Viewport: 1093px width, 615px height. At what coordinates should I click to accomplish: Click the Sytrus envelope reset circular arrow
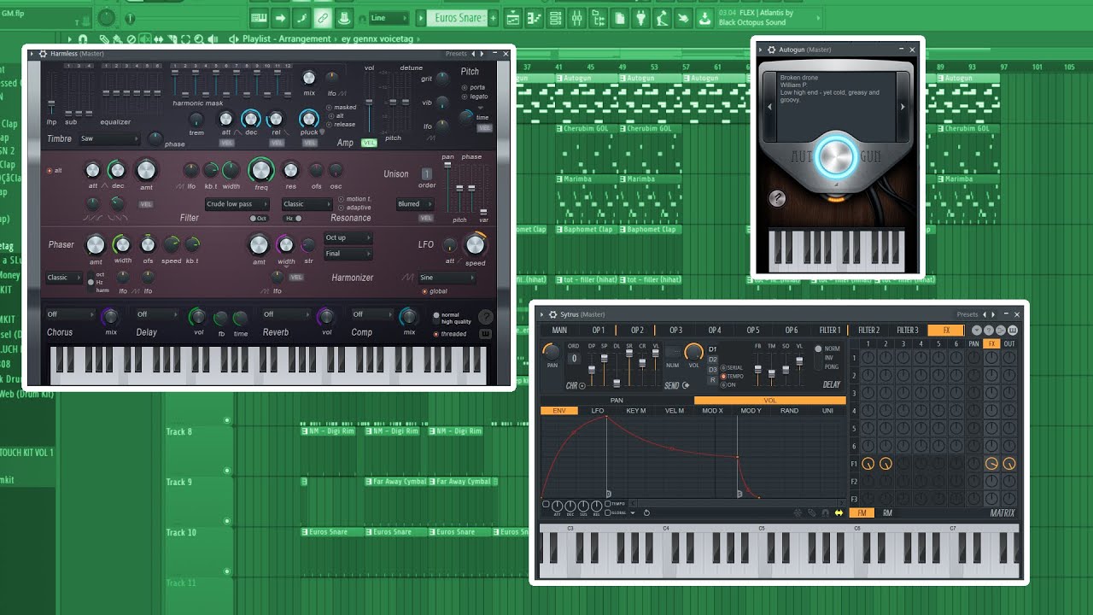(646, 512)
